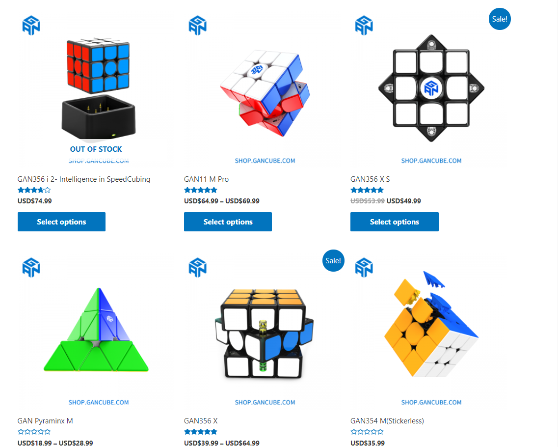Select options for GAN356 i 2
This screenshot has height=447, width=558.
[x=61, y=222]
